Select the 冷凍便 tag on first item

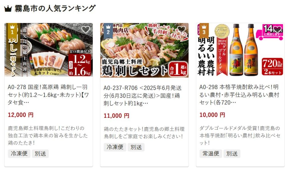tap(19, 154)
